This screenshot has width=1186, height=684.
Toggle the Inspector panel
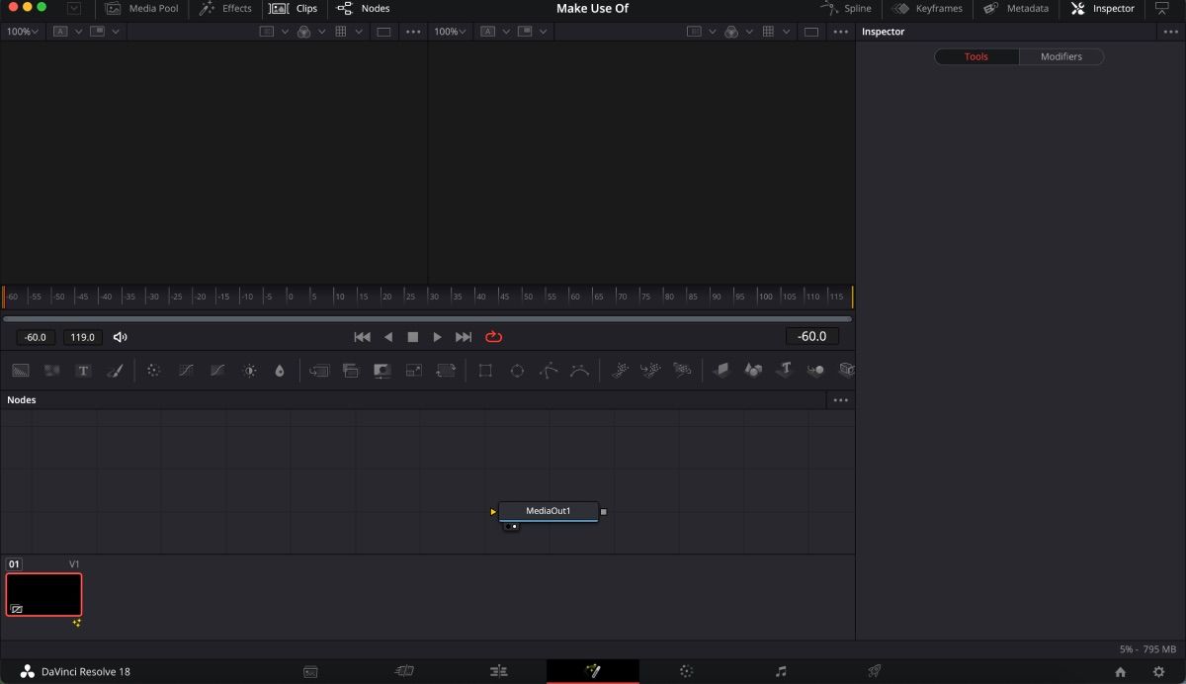tap(1101, 9)
